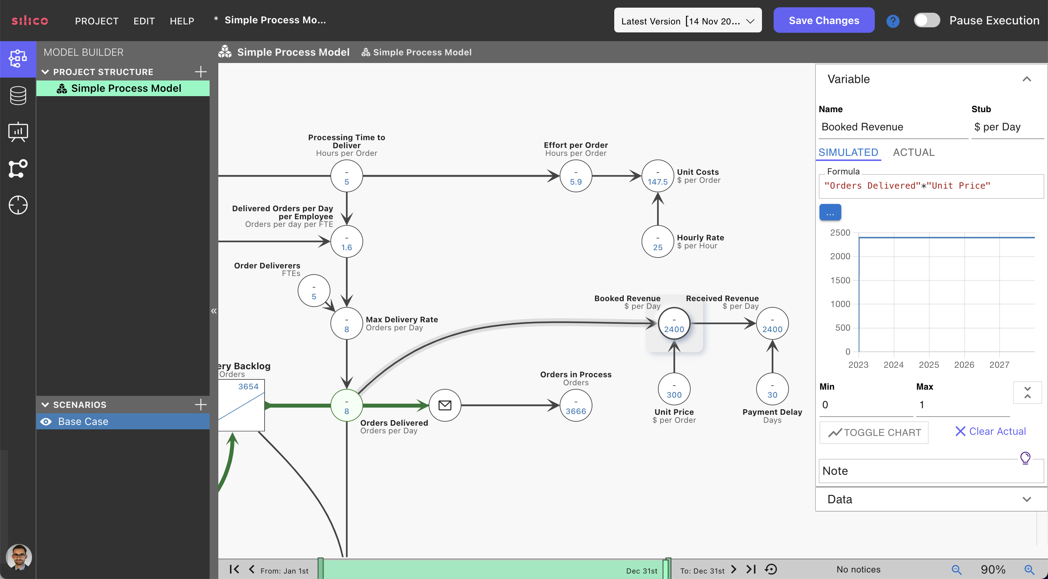The image size is (1048, 579).
Task: Click the connection graph sidebar icon
Action: click(x=18, y=168)
